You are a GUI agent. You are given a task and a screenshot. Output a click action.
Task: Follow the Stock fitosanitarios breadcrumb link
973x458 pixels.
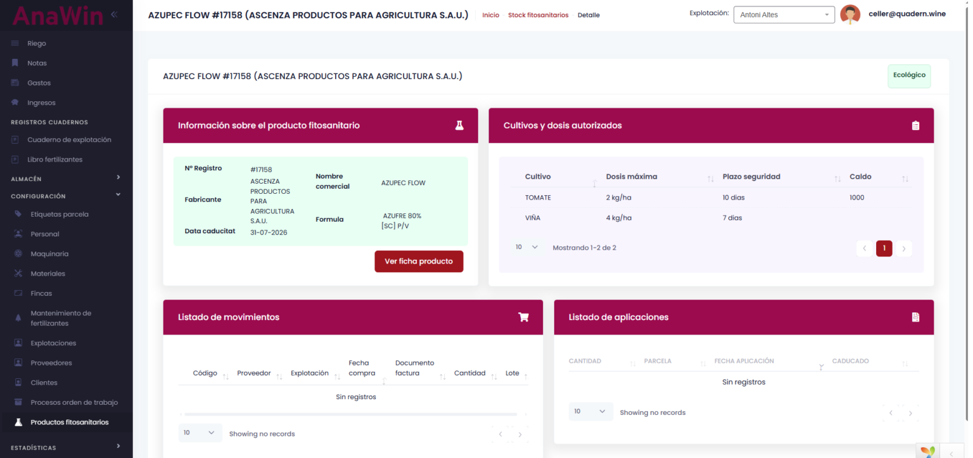[538, 15]
